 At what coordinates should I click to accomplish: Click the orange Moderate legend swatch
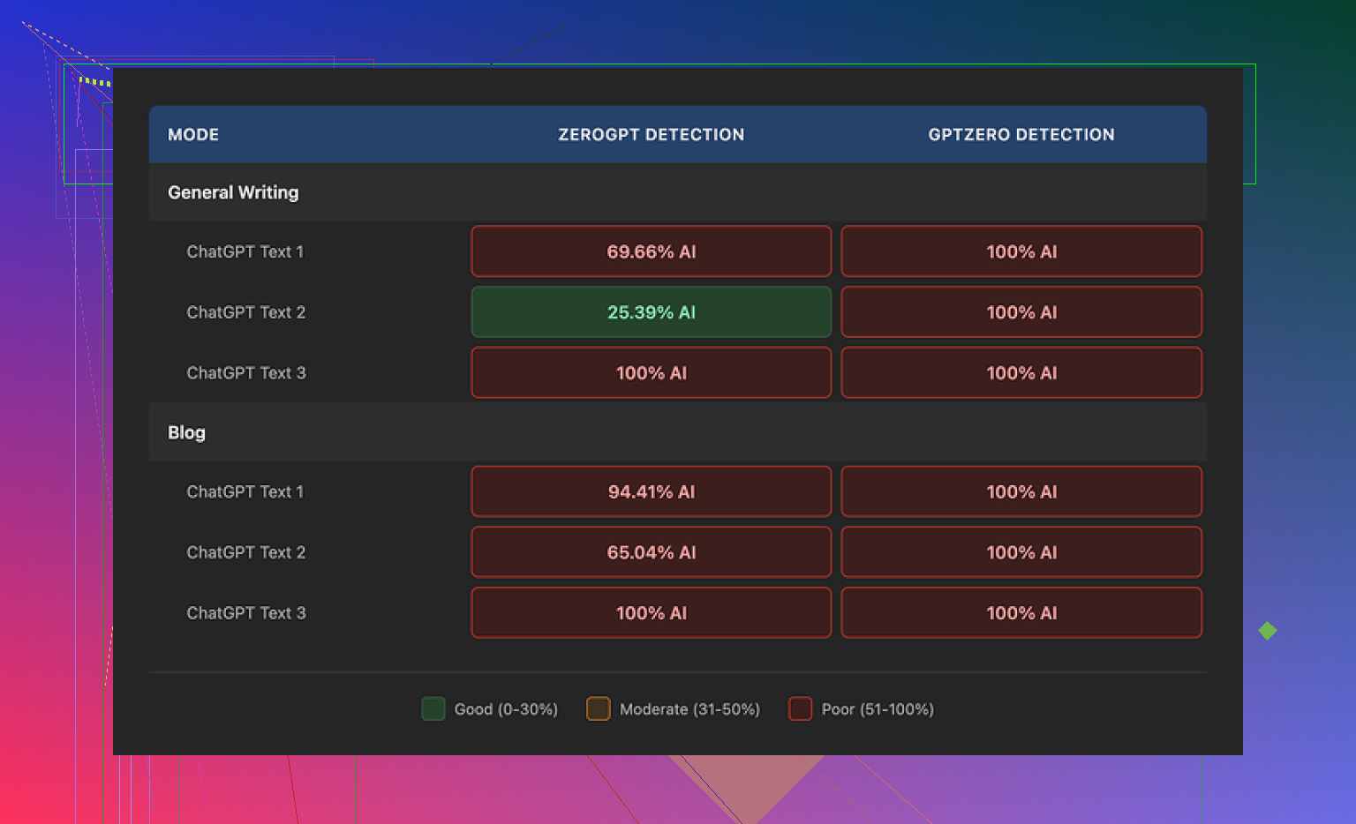(599, 709)
